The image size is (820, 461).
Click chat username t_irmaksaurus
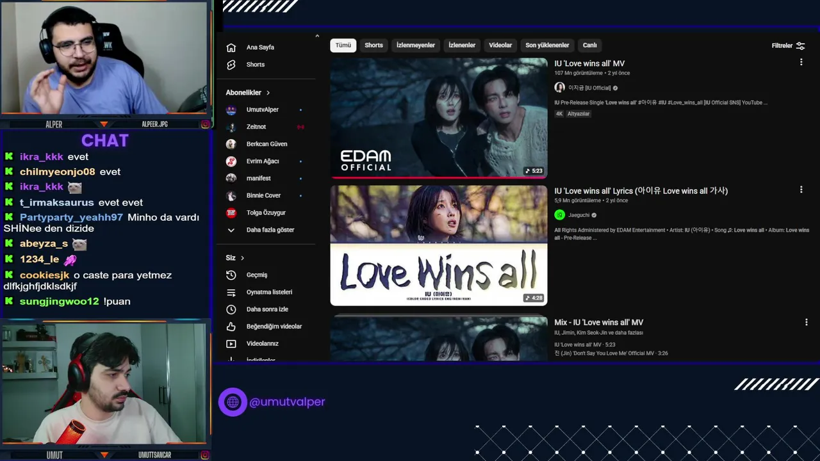click(56, 202)
